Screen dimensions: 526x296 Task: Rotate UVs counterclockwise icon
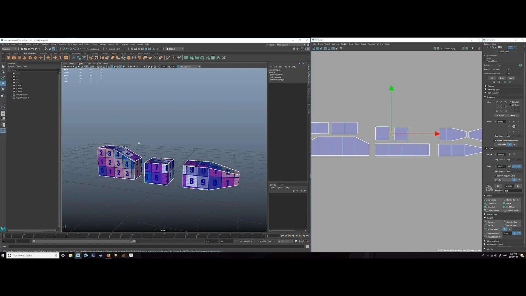pyautogui.click(x=510, y=155)
